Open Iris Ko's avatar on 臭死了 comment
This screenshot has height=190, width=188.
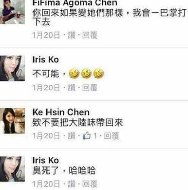coord(12,169)
